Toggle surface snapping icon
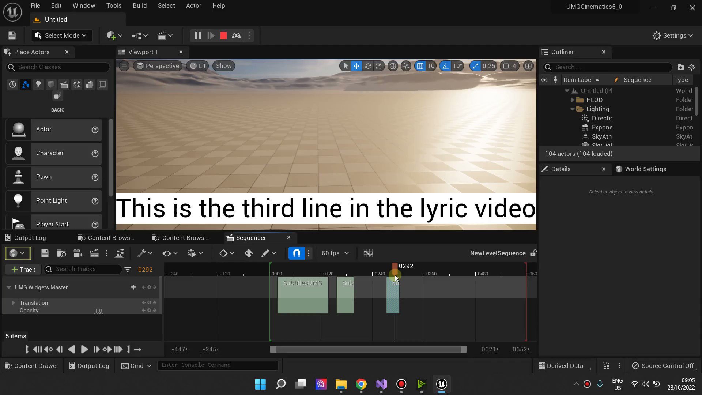This screenshot has width=702, height=395. click(x=406, y=66)
